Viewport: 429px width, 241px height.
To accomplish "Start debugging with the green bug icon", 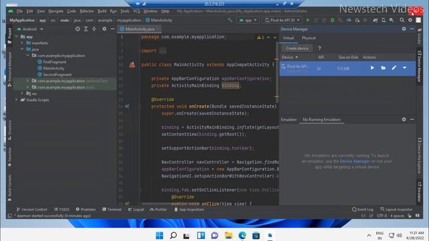I will tap(332, 20).
